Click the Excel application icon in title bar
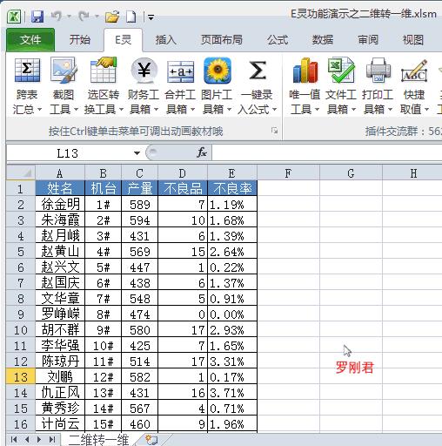 click(14, 17)
